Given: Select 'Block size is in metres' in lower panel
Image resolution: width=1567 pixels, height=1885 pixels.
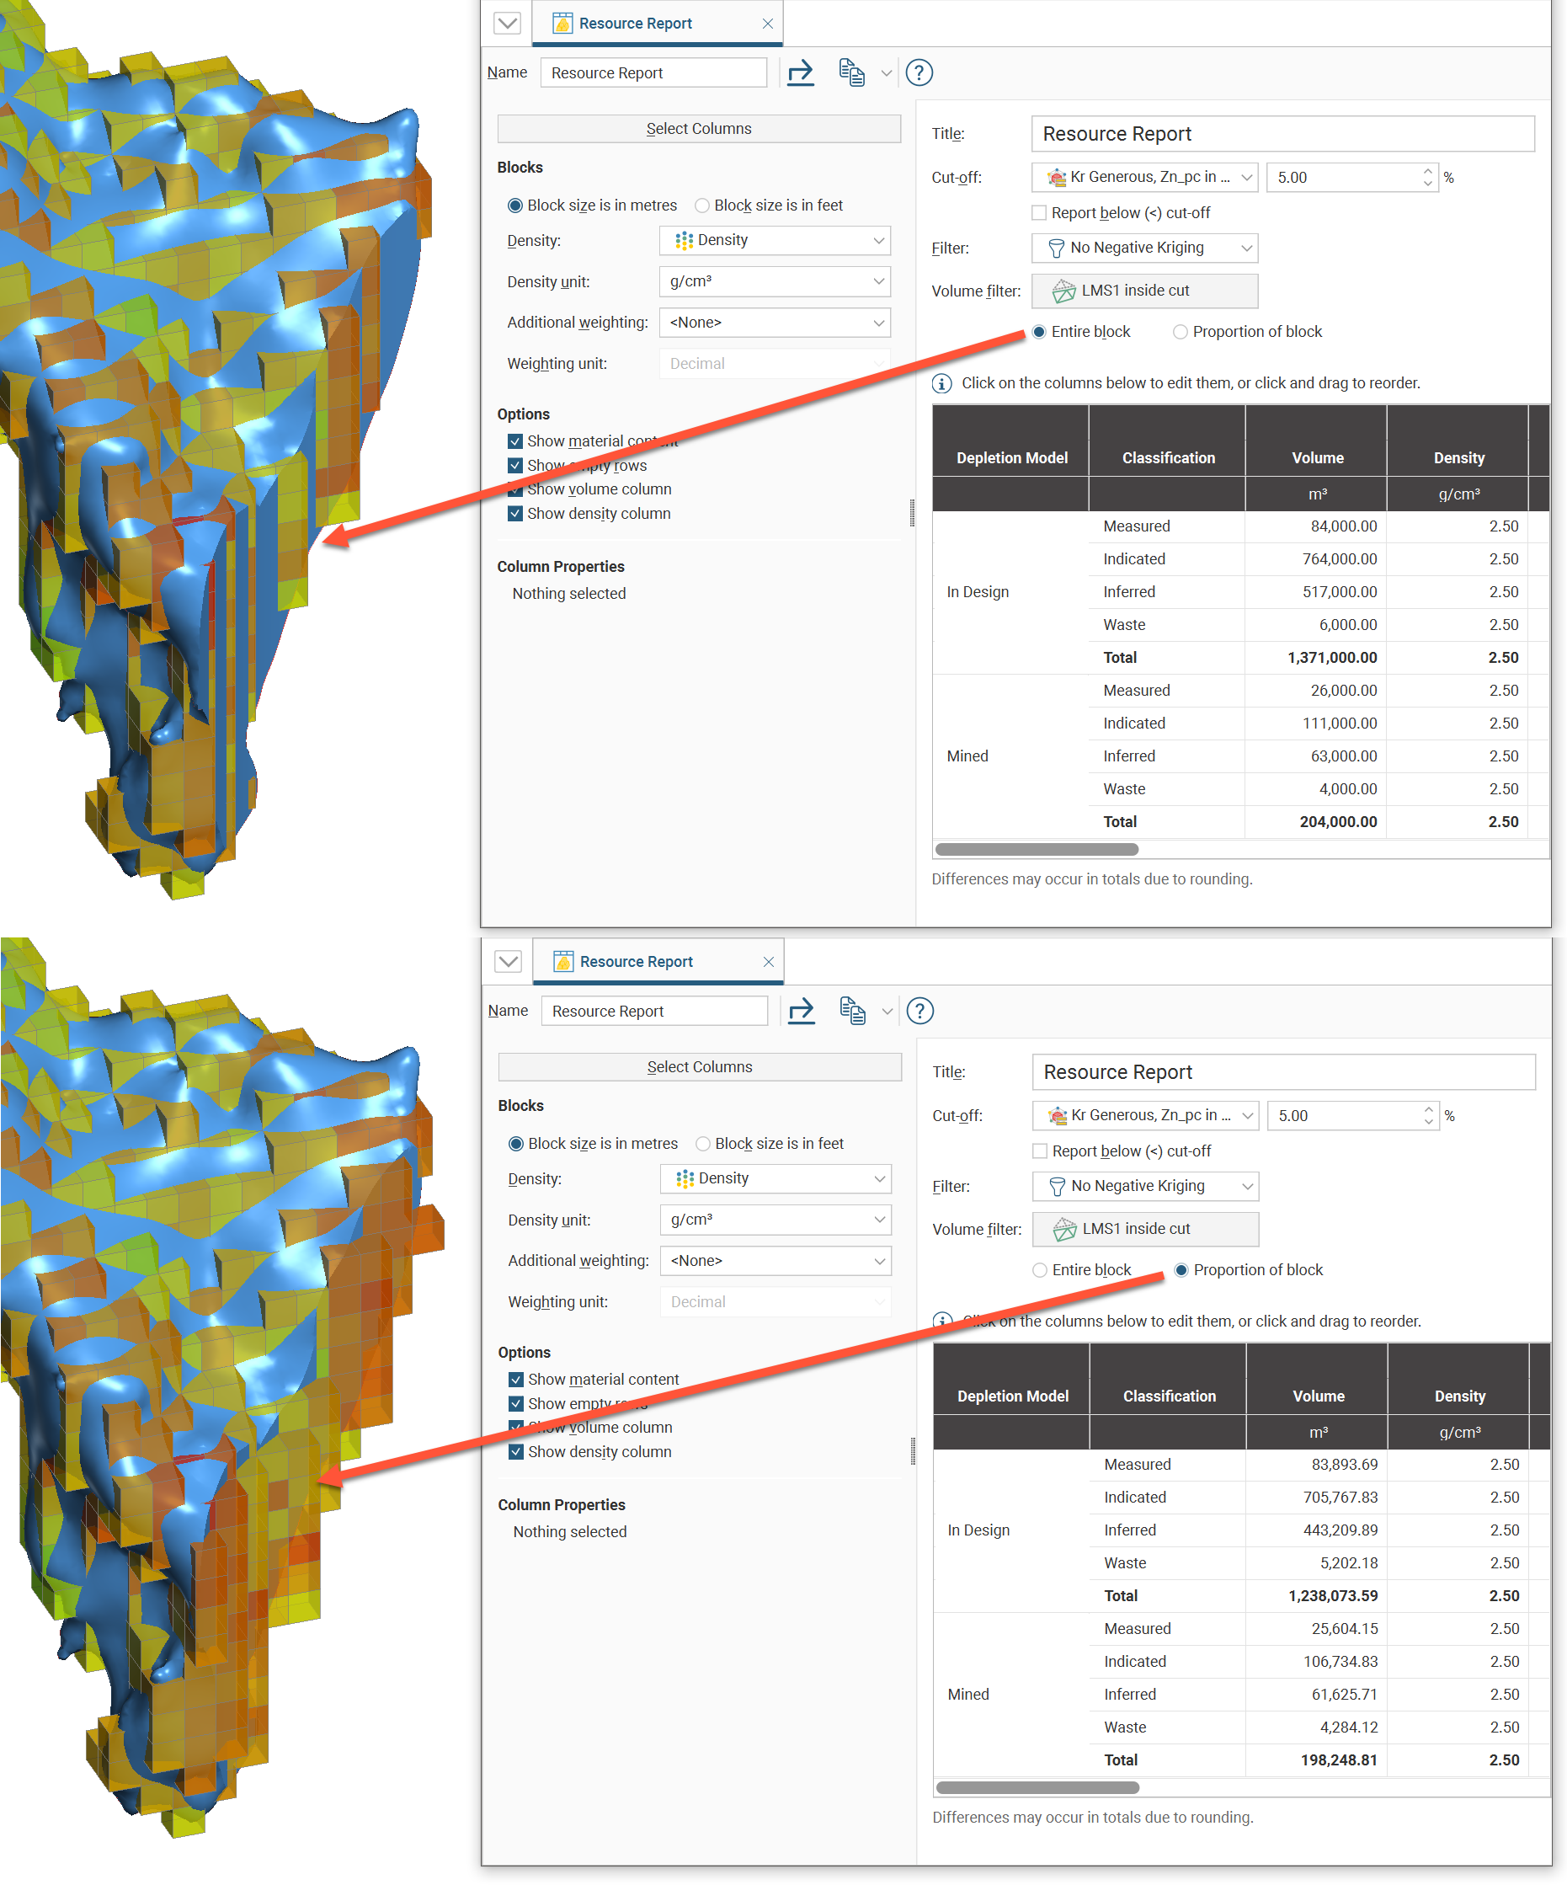Looking at the screenshot, I should tap(516, 1144).
